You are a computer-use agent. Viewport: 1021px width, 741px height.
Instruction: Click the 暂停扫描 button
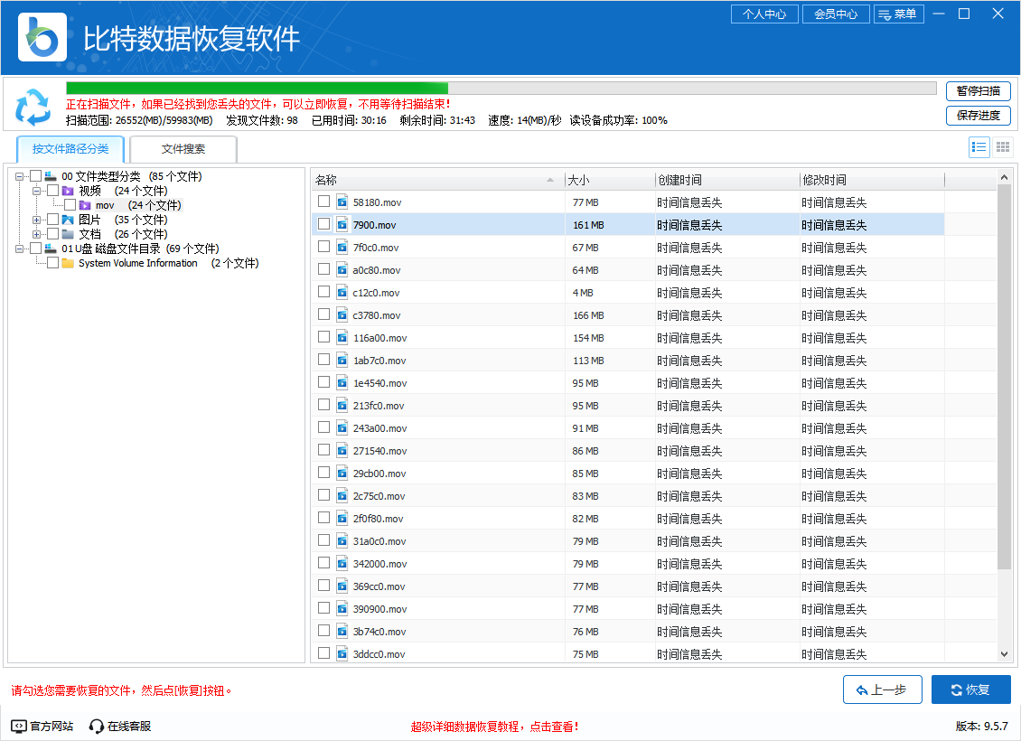pos(978,91)
